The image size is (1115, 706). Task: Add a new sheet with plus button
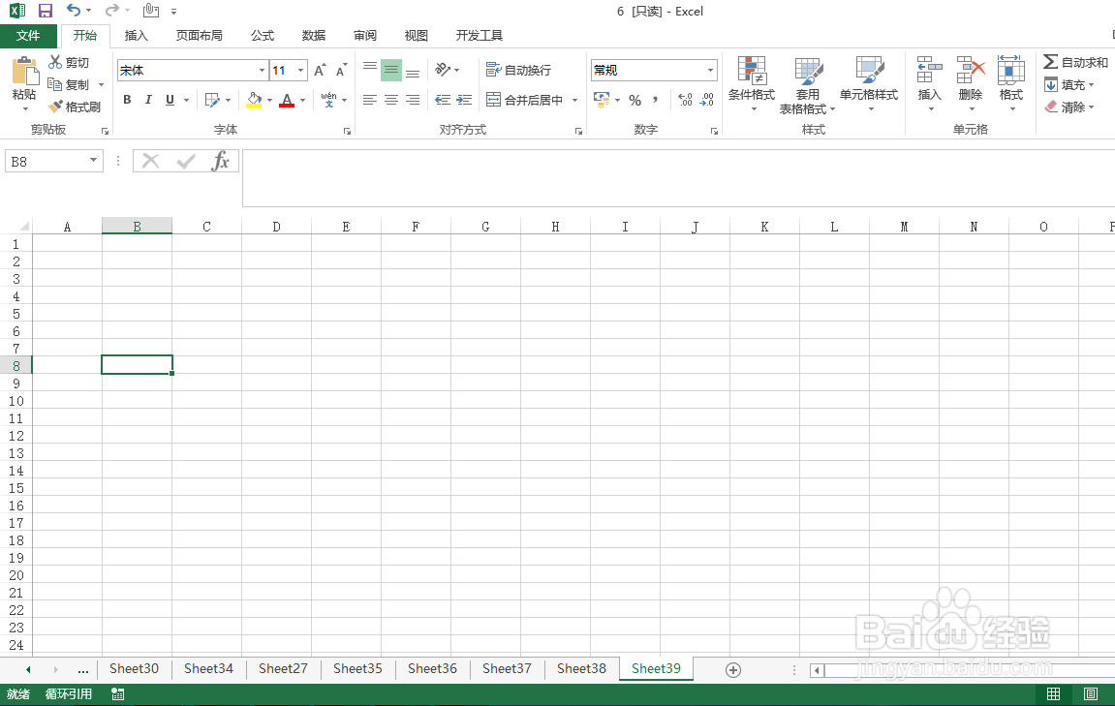tap(733, 670)
